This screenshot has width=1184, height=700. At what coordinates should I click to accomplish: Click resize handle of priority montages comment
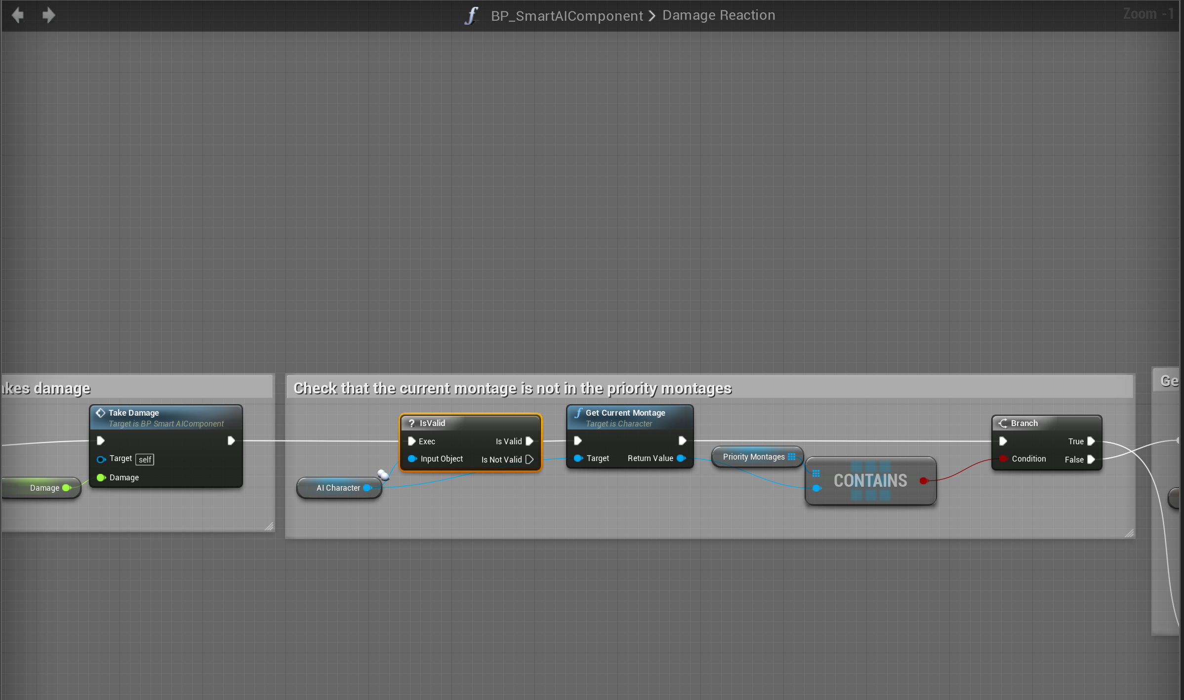click(1129, 533)
